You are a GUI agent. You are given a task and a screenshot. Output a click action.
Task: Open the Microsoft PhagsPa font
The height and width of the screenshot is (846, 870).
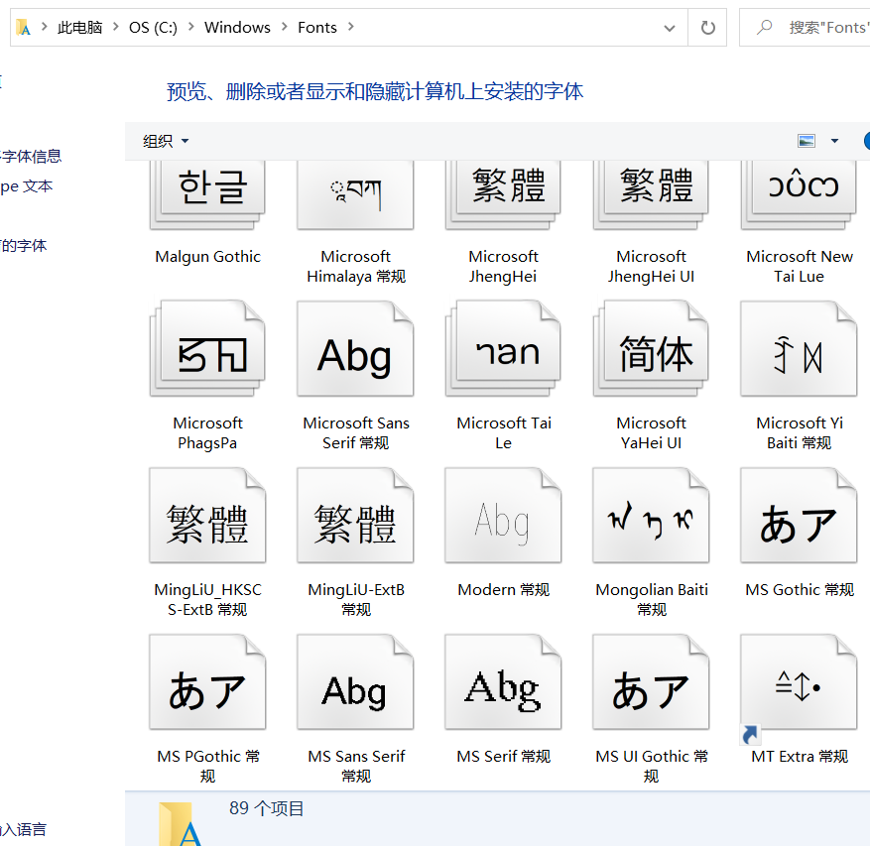[207, 348]
